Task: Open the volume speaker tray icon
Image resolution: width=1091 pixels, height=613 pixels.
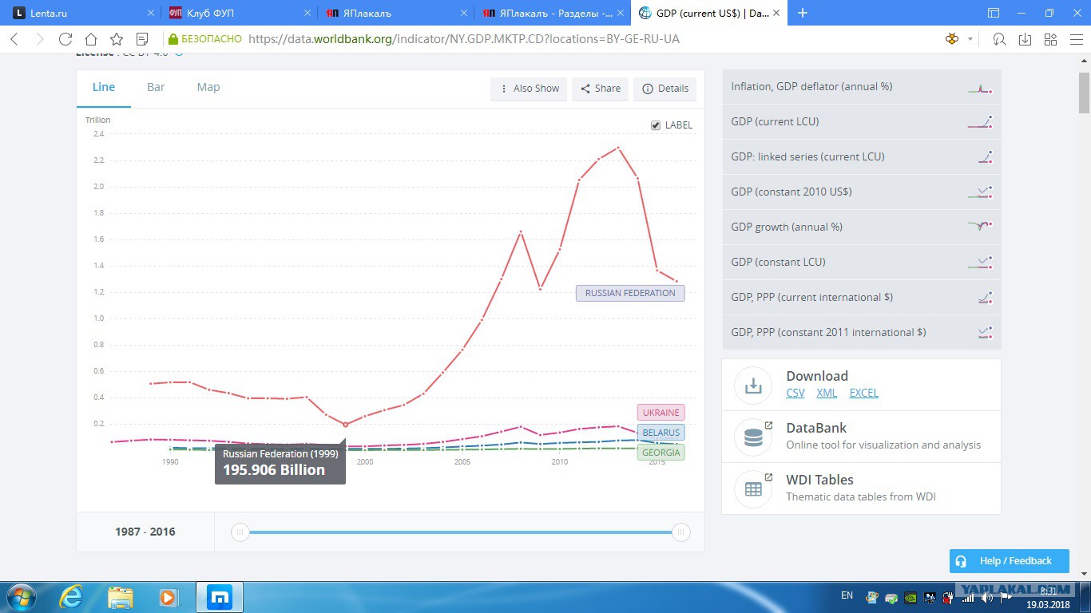Action: (989, 597)
